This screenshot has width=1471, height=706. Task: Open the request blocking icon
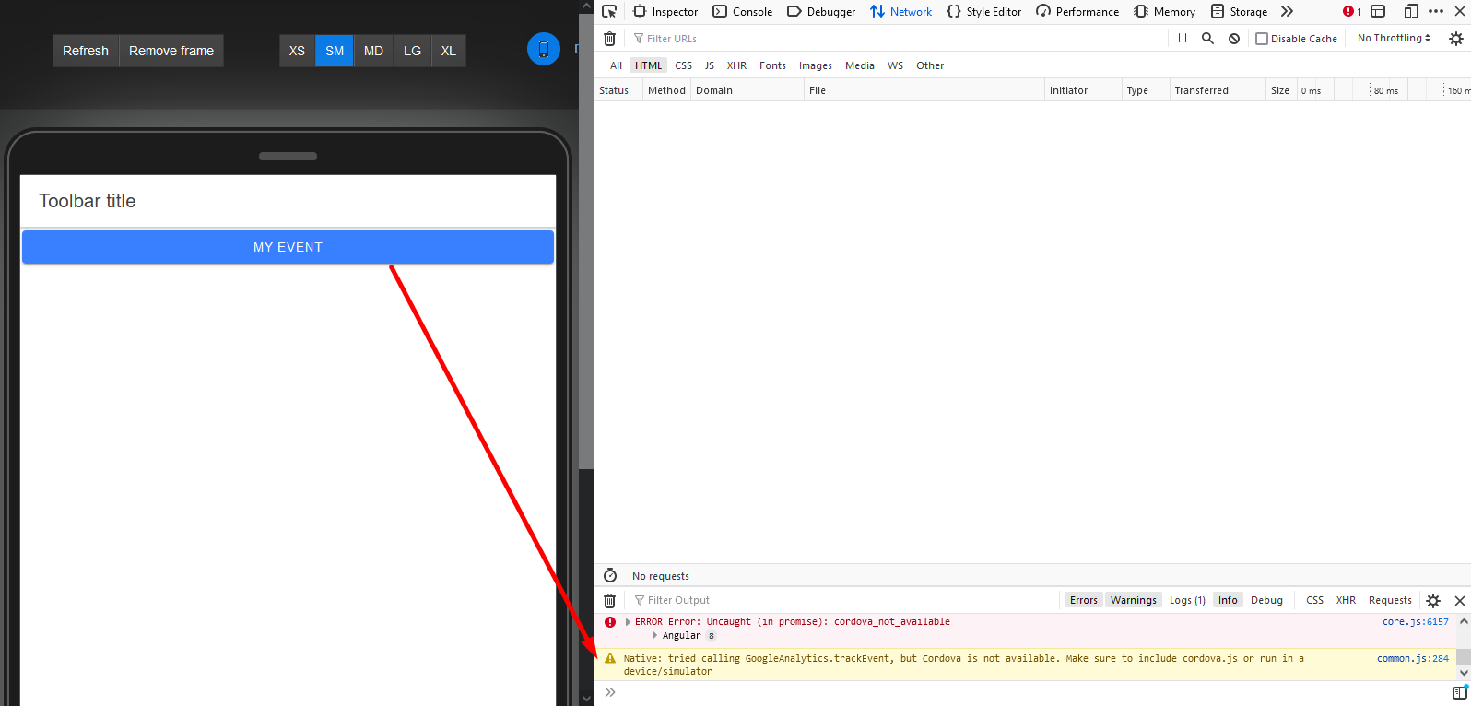tap(1234, 38)
